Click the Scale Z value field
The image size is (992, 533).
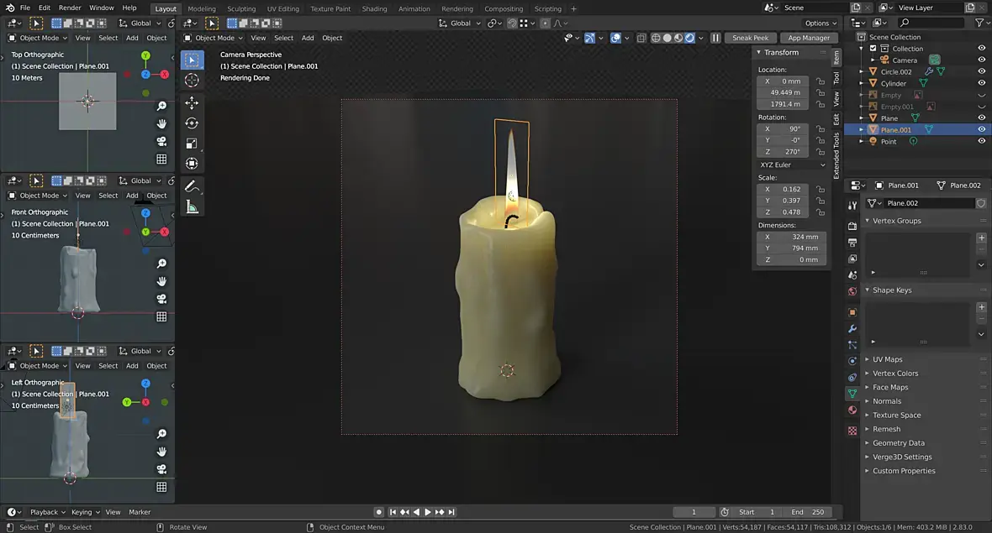783,212
